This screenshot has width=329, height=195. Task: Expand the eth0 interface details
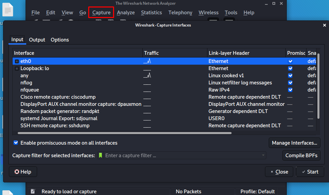click(17, 61)
